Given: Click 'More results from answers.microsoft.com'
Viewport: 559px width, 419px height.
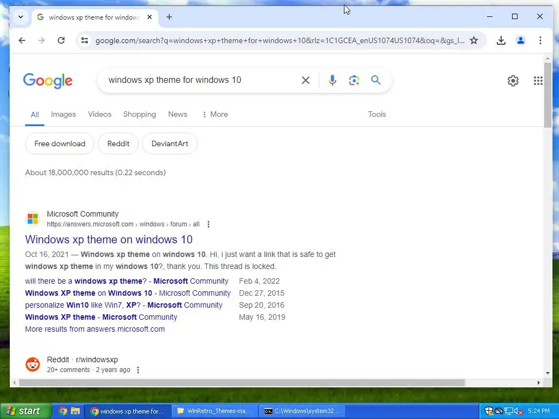Looking at the screenshot, I should [95, 329].
